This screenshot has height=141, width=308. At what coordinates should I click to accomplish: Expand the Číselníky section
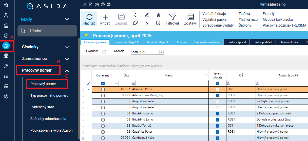67,47
